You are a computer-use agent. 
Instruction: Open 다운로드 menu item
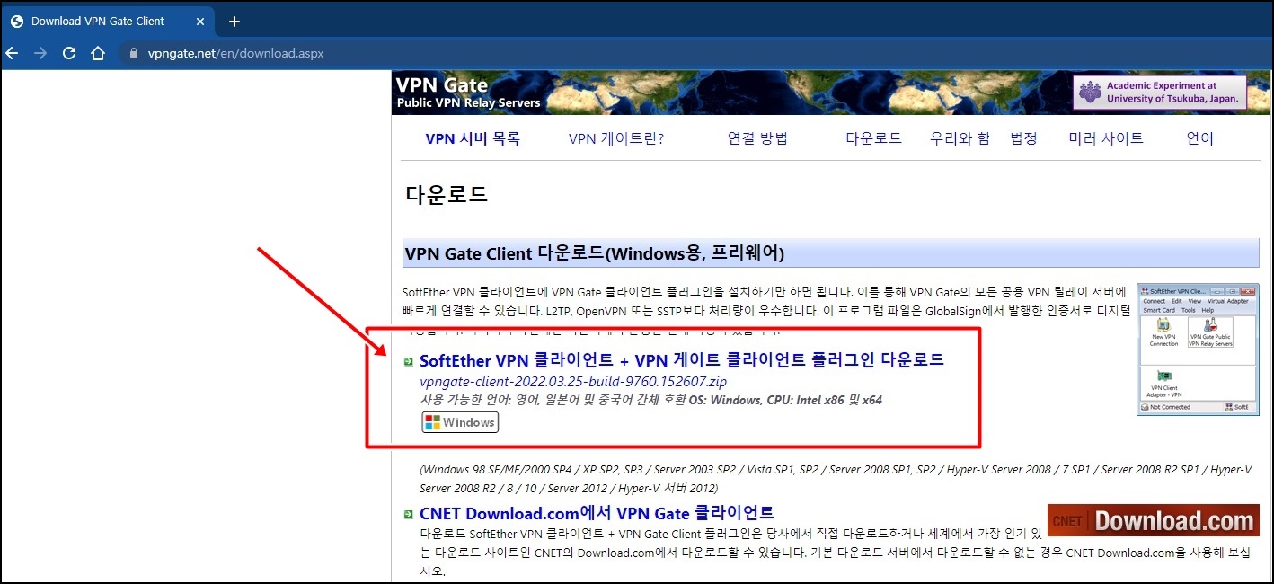coord(873,138)
